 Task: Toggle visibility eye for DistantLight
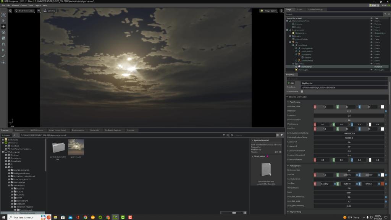click(x=371, y=33)
